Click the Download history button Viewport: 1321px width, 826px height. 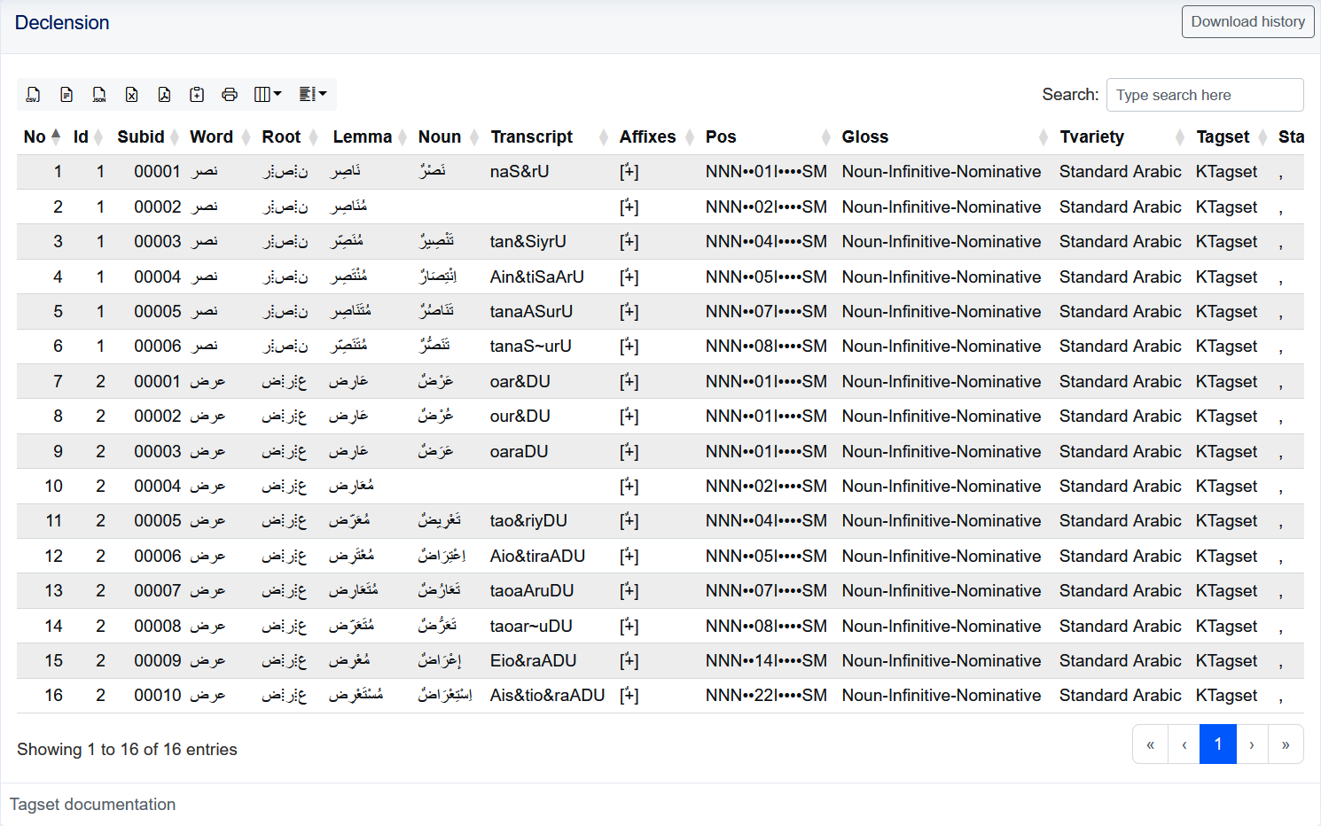coord(1247,22)
